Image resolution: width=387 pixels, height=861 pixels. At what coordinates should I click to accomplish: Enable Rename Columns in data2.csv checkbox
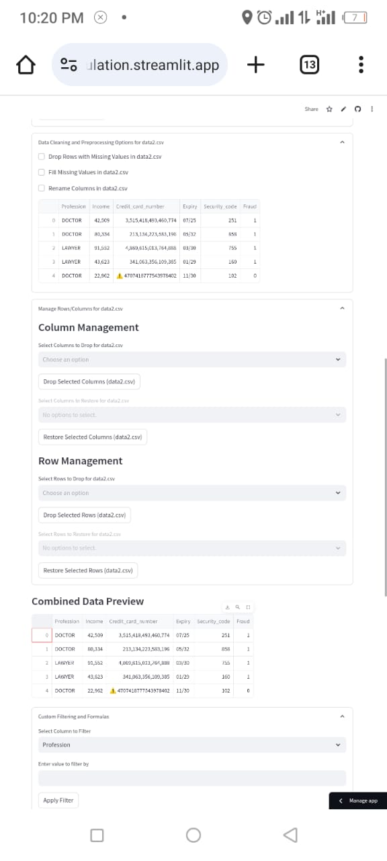click(x=42, y=188)
